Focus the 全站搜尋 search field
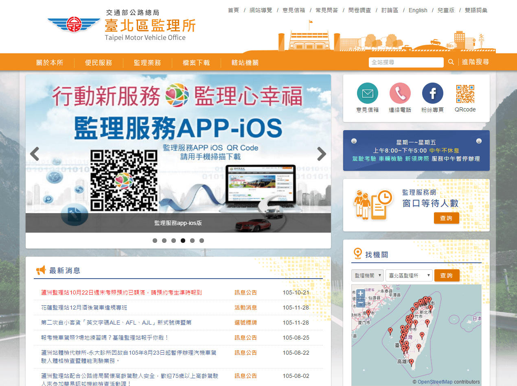Viewport: 517px width, 386px height. coord(406,62)
